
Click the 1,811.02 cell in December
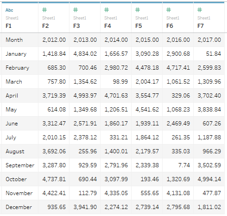click(209, 207)
